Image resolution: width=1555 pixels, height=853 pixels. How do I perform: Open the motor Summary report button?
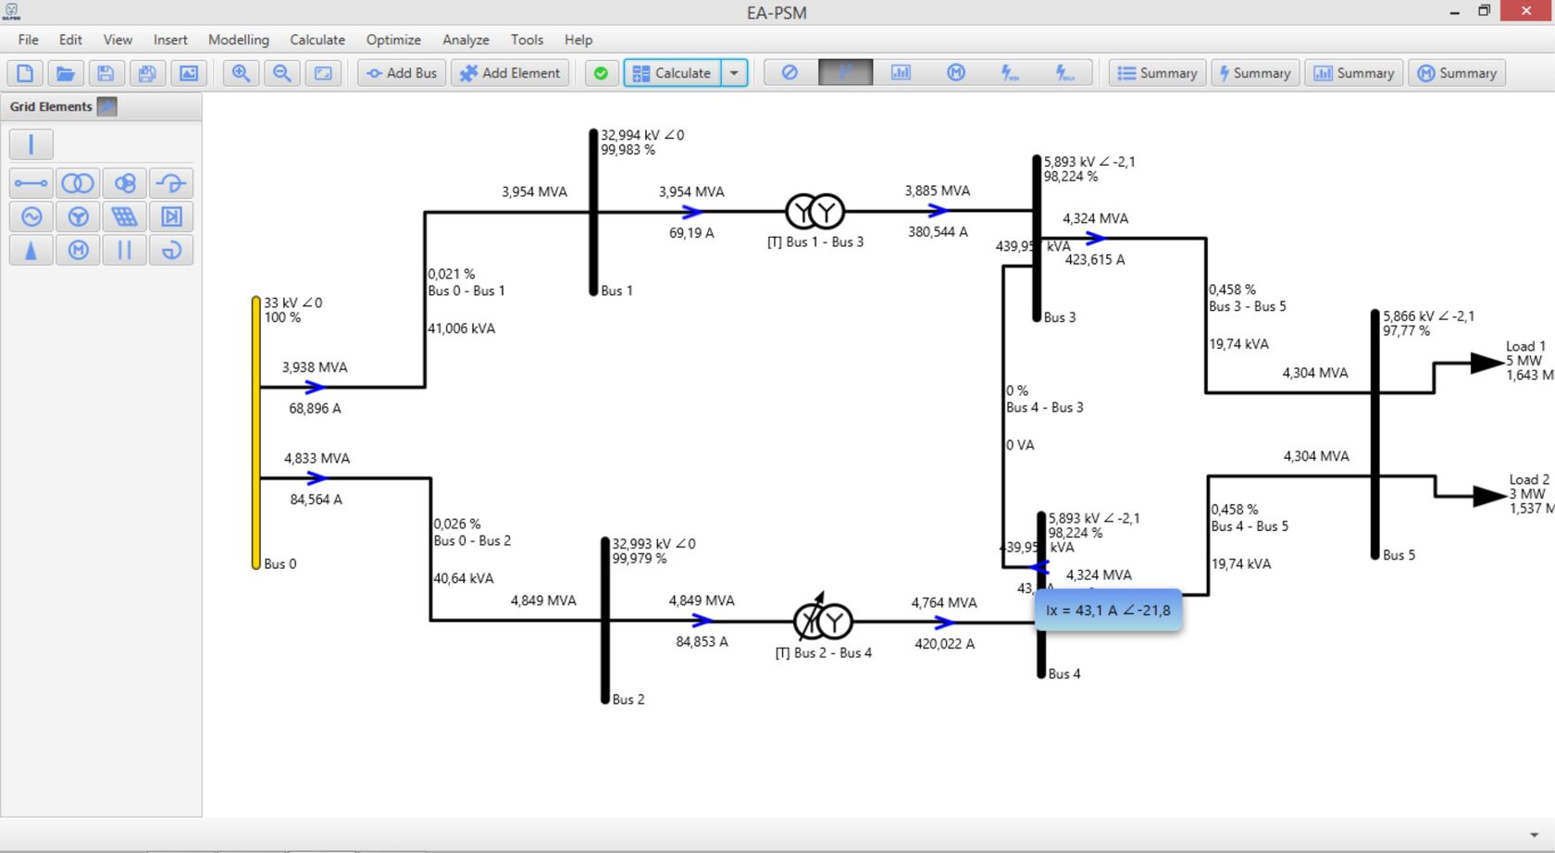pyautogui.click(x=1457, y=73)
